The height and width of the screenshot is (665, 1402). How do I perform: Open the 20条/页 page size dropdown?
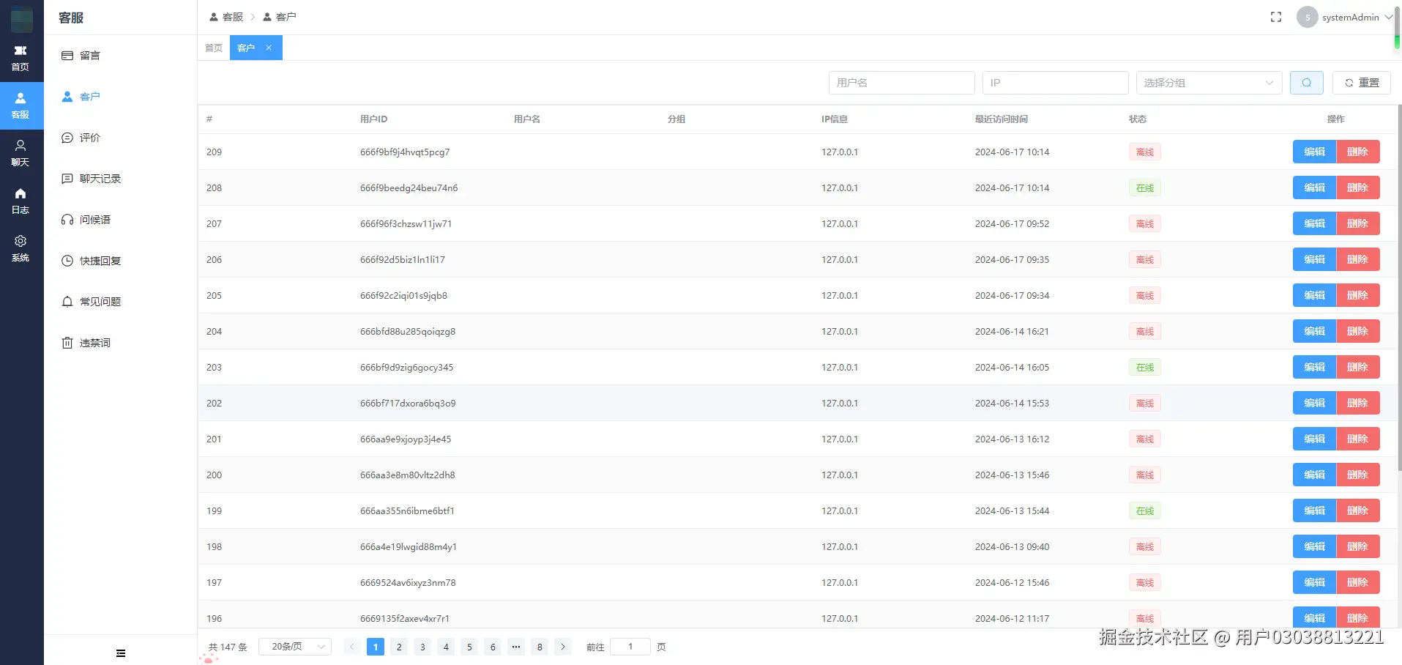(295, 647)
